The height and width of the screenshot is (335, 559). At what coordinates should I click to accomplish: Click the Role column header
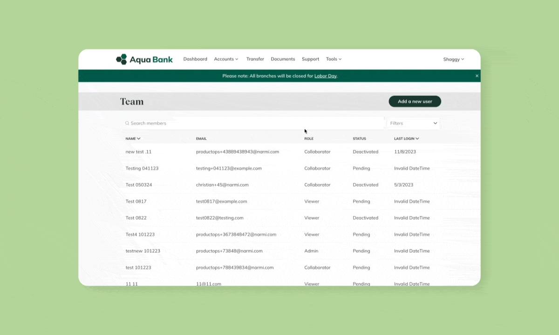pyautogui.click(x=309, y=139)
